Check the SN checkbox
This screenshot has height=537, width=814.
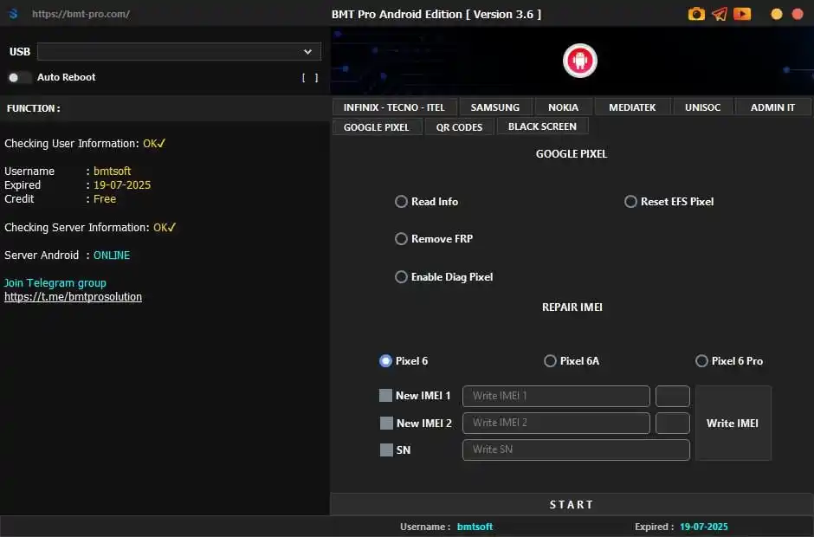tap(386, 450)
